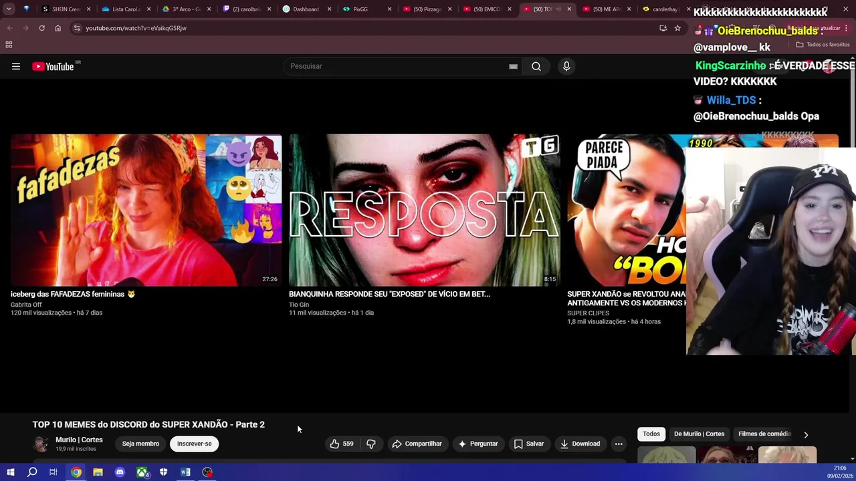Screen dimensions: 856x481
Task: Start voice search with microphone icon
Action: [566, 66]
